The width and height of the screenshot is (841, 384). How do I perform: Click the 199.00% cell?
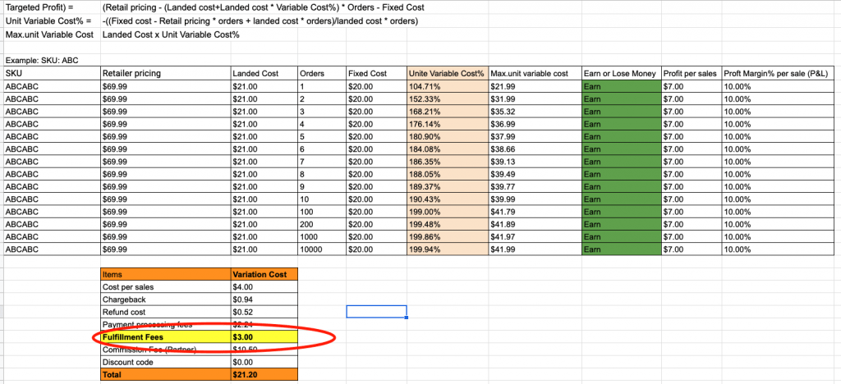click(448, 212)
